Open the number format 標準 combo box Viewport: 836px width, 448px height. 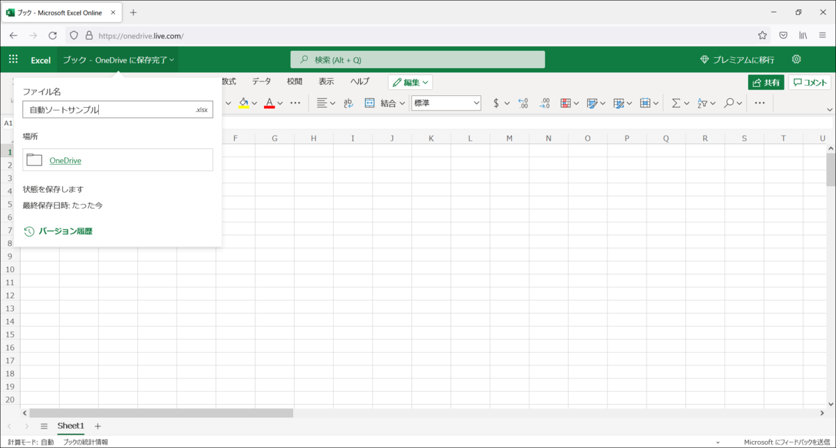pyautogui.click(x=447, y=103)
